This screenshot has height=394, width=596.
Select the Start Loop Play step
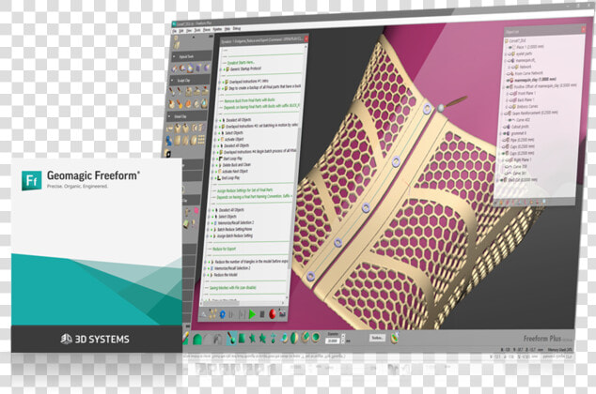click(x=232, y=159)
